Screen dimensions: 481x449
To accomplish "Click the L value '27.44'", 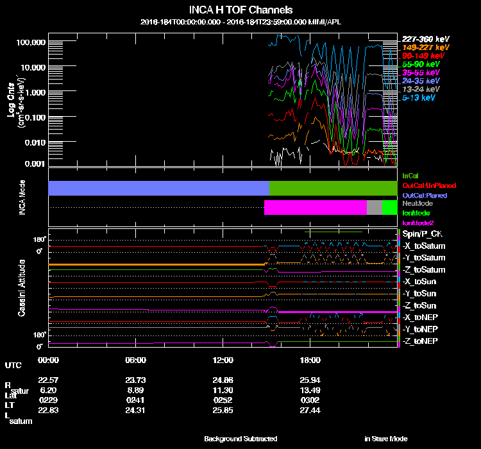I will tap(310, 411).
